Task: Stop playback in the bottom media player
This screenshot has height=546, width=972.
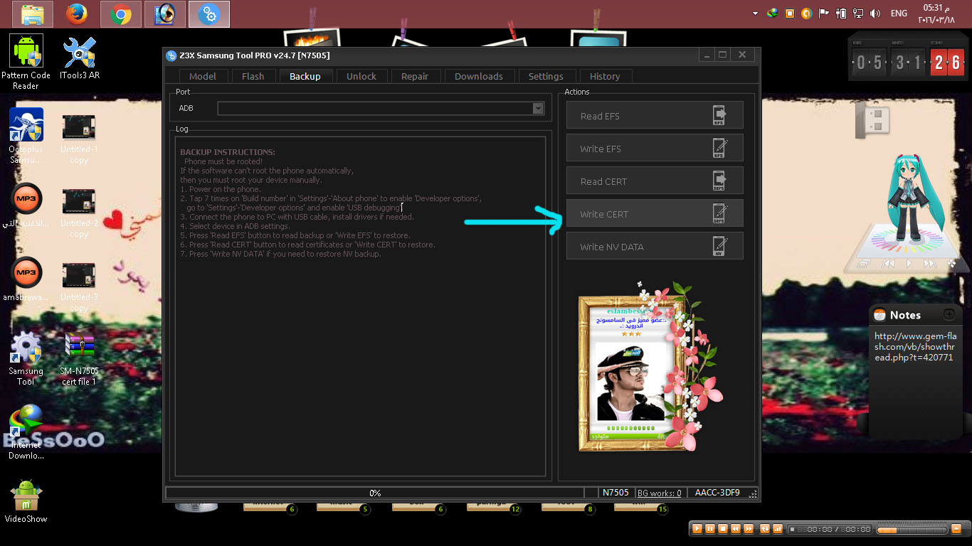Action: 723,529
